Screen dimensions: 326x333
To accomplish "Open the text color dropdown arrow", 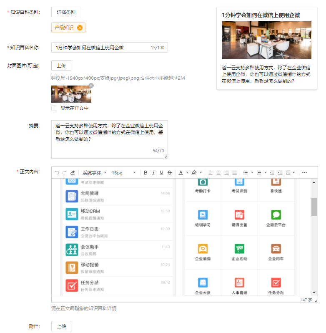I will point(187,173).
